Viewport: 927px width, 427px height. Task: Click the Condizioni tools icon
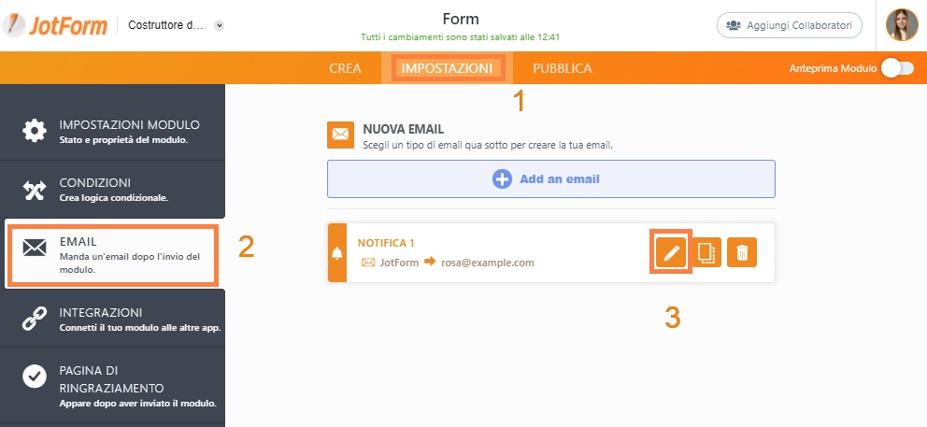pyautogui.click(x=35, y=190)
